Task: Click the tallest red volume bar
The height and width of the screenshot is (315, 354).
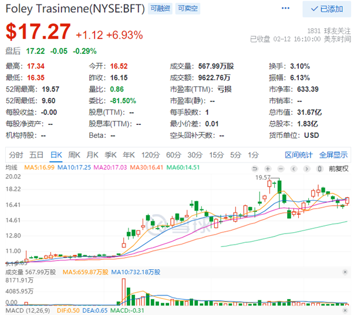Action: click(x=123, y=292)
